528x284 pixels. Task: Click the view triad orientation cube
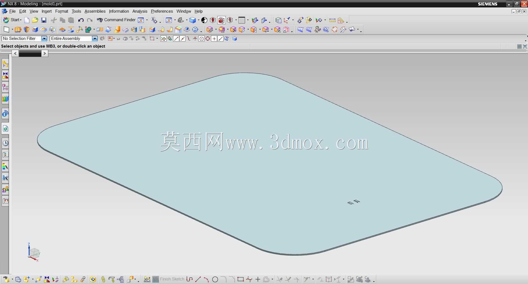pyautogui.click(x=34, y=252)
